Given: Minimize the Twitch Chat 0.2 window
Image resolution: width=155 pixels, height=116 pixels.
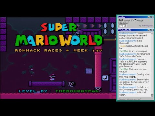Looking at the screenshot, I should coord(149,30).
